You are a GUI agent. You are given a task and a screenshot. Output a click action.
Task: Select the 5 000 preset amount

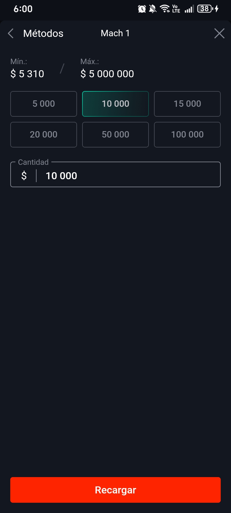[x=44, y=104]
